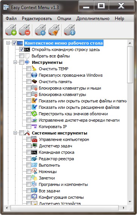Select the Копировать IP tree item
This screenshot has height=215, width=137.
click(53, 127)
